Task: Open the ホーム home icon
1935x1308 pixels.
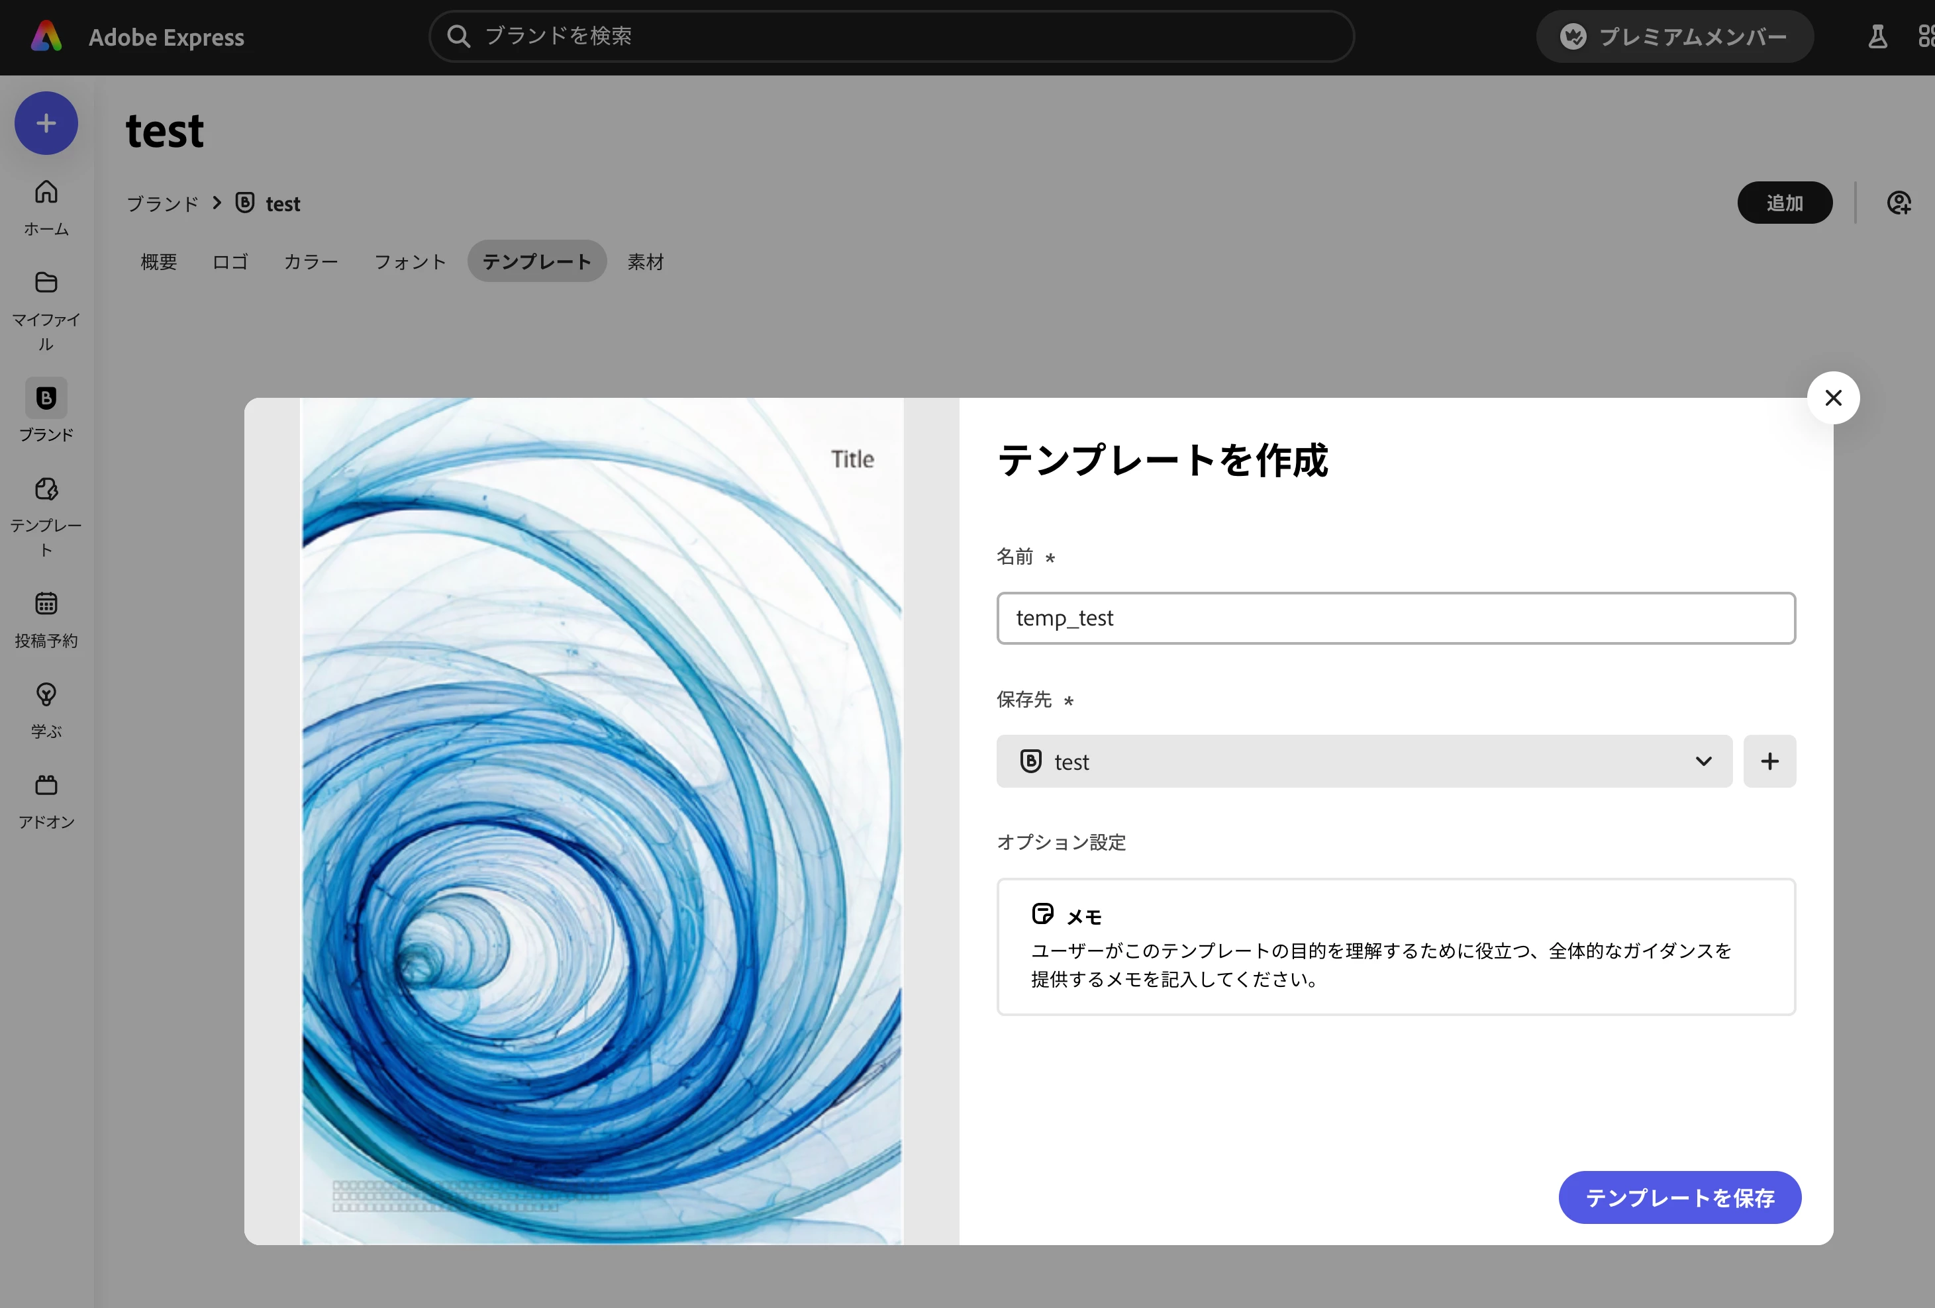Action: (46, 192)
